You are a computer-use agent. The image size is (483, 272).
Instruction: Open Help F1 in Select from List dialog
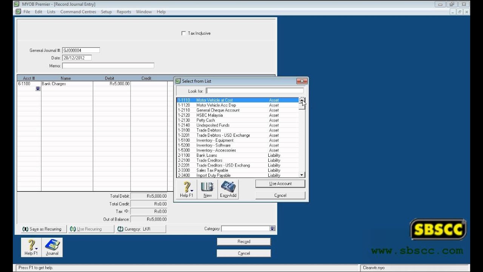[x=186, y=190]
